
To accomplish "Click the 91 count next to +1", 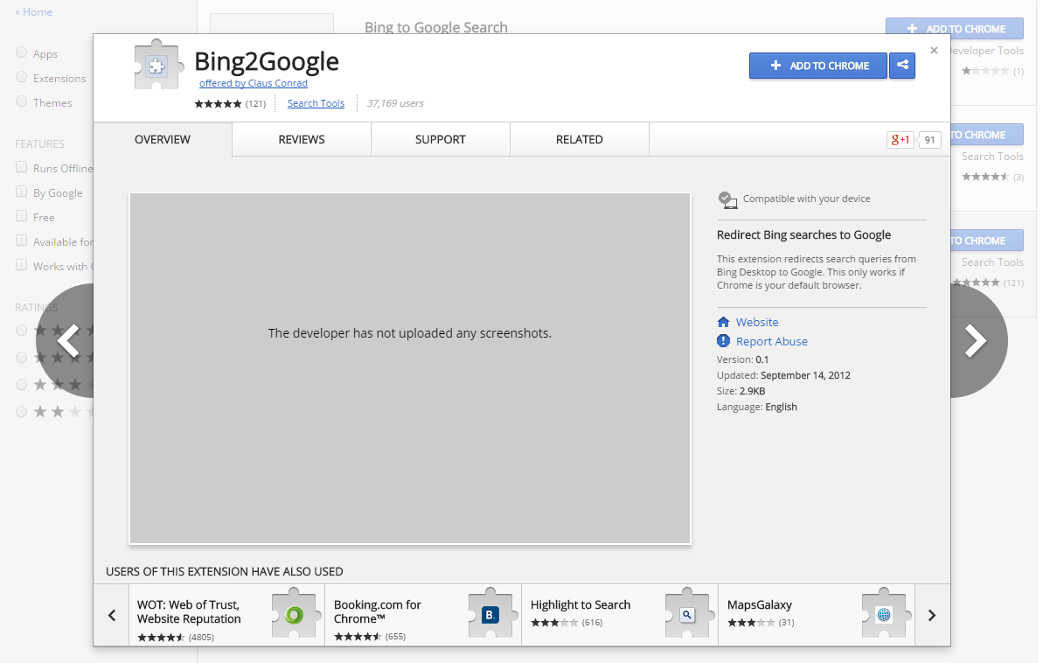I will (929, 140).
